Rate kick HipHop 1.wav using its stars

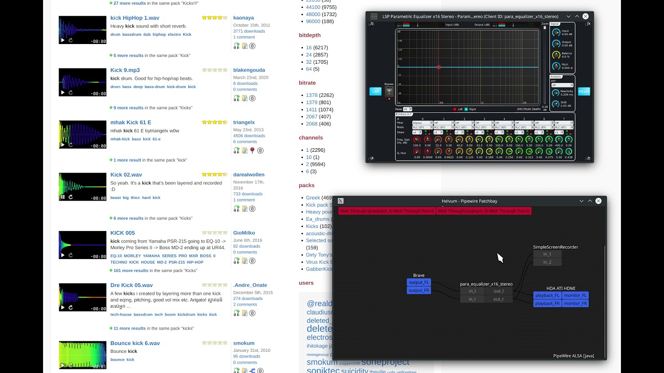point(215,18)
